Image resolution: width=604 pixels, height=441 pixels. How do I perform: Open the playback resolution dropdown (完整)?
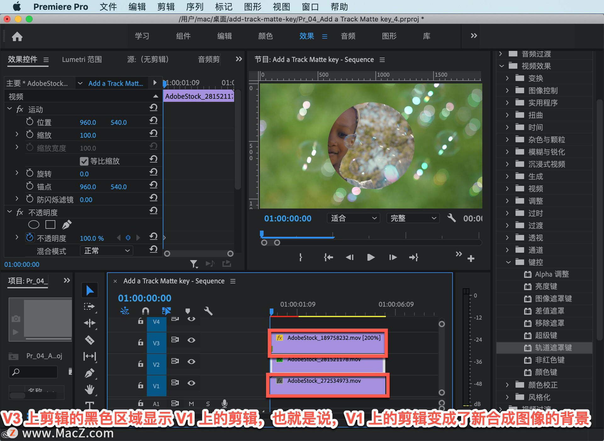(x=413, y=218)
